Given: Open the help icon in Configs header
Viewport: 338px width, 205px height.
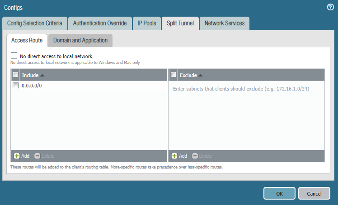Looking at the screenshot, I should pos(330,7).
